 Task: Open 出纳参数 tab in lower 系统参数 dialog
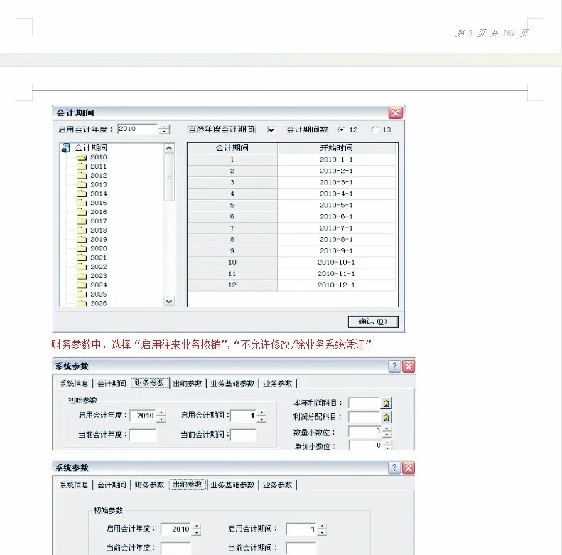(188, 485)
